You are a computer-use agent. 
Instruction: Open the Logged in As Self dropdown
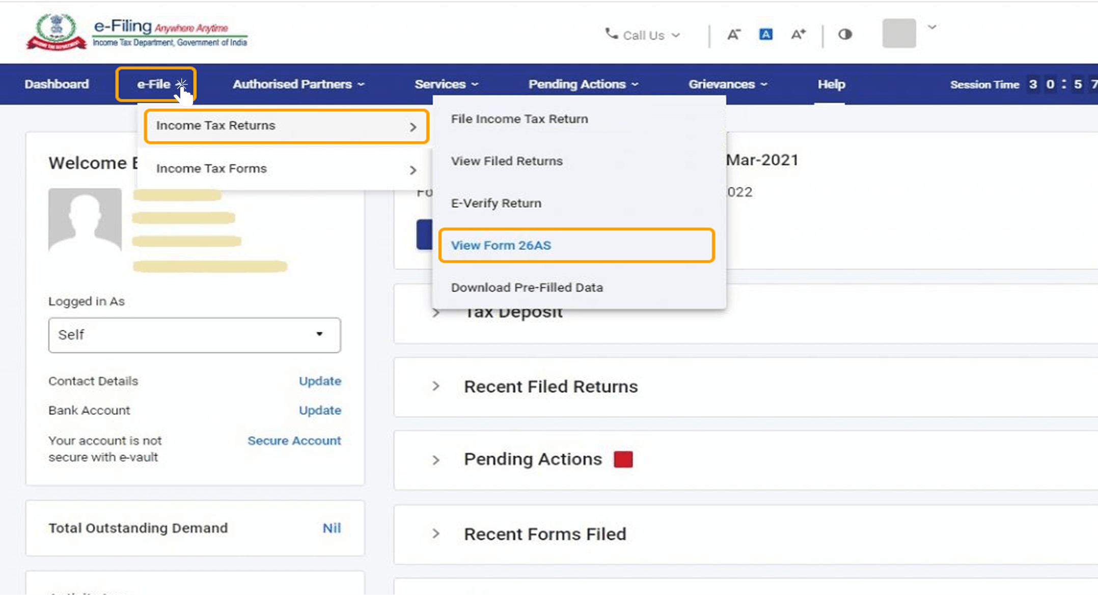click(x=195, y=335)
